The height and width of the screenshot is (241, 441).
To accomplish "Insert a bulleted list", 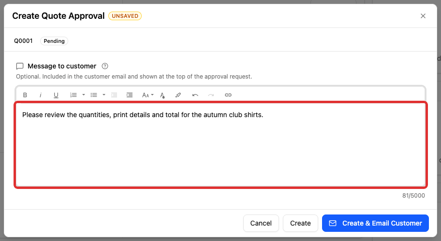I will tap(94, 95).
